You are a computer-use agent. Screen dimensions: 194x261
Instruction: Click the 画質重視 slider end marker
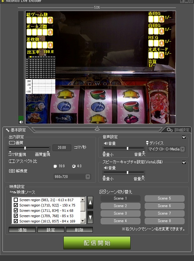[48, 152]
